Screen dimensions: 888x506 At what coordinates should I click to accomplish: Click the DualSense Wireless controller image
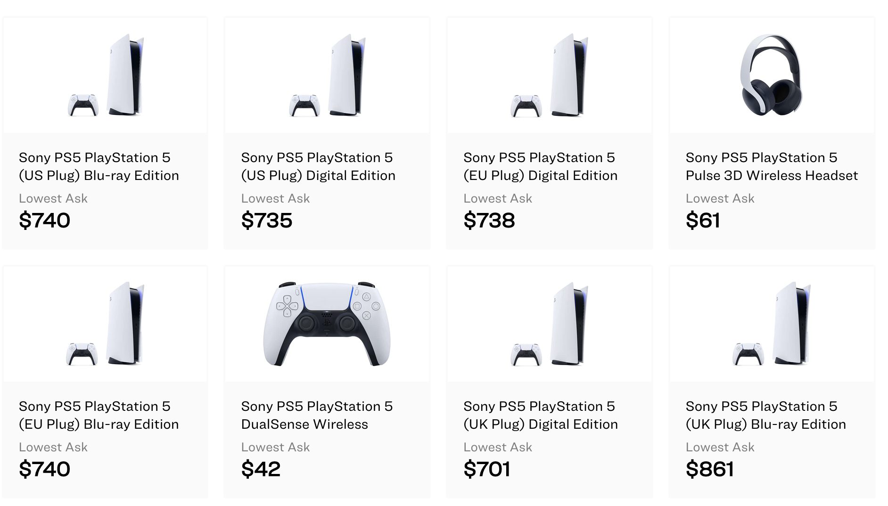tap(327, 324)
